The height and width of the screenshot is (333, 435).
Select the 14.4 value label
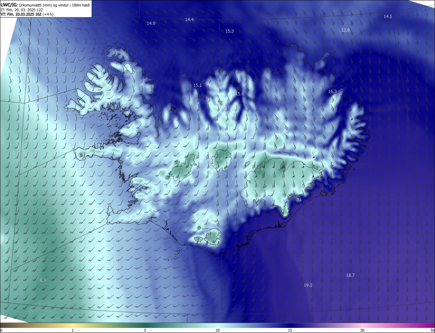(189, 20)
